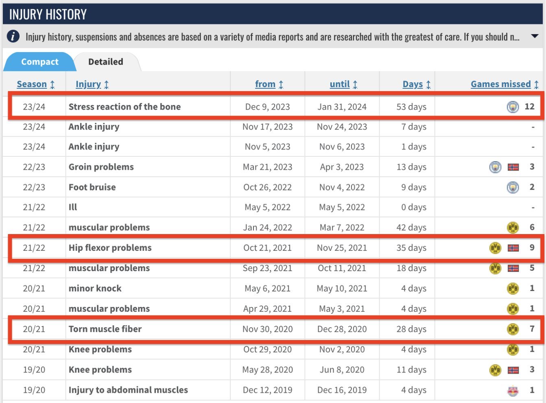Click the 'Jan 31, 2024' until date

tap(342, 107)
